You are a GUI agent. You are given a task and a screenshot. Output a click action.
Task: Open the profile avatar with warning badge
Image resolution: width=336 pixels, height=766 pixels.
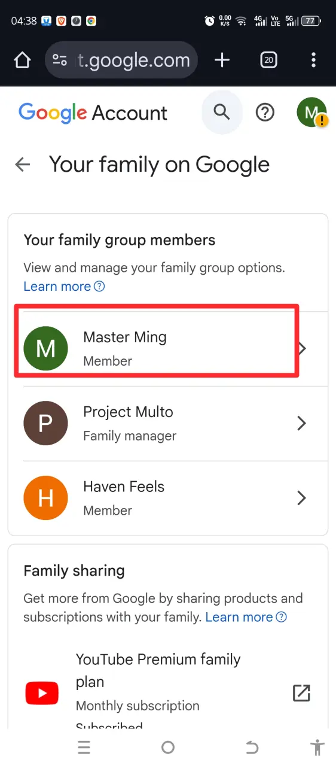pyautogui.click(x=312, y=113)
